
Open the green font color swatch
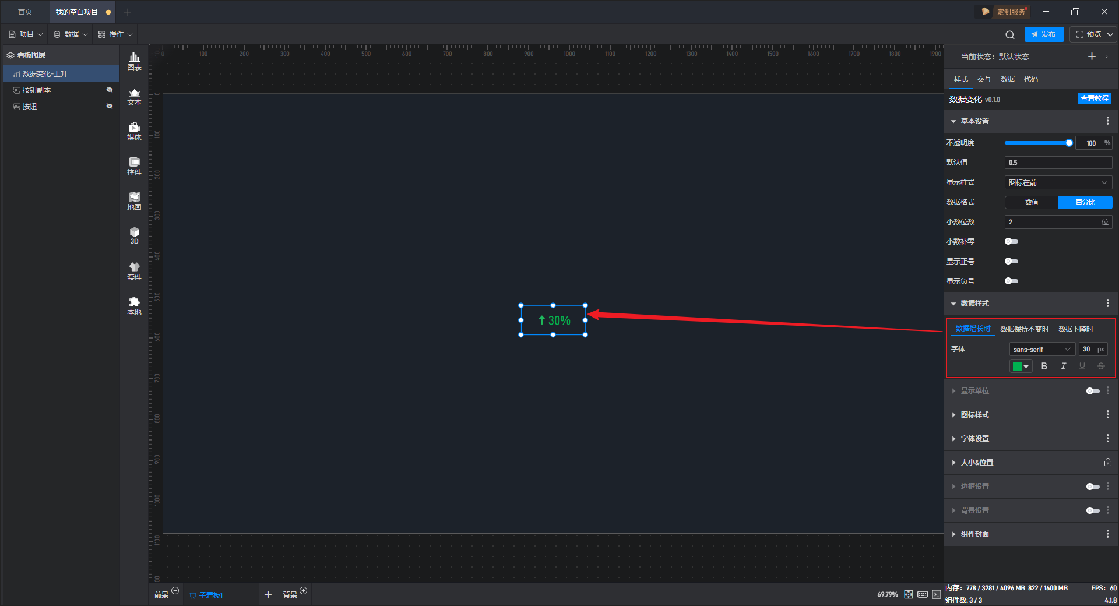1021,366
